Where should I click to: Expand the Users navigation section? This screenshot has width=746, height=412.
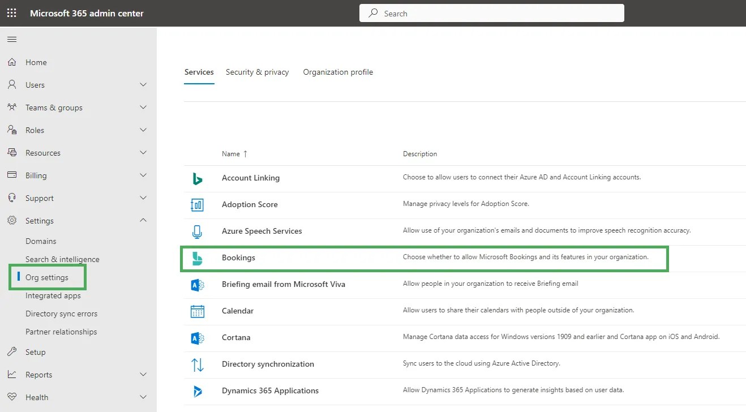coord(143,84)
